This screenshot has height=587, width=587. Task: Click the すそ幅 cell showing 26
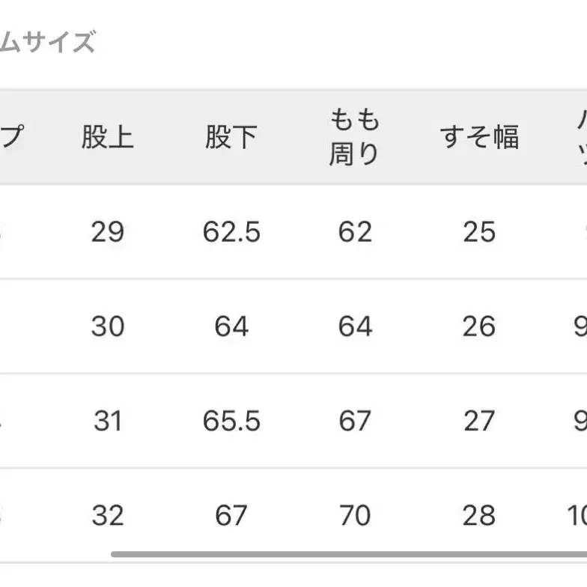479,326
